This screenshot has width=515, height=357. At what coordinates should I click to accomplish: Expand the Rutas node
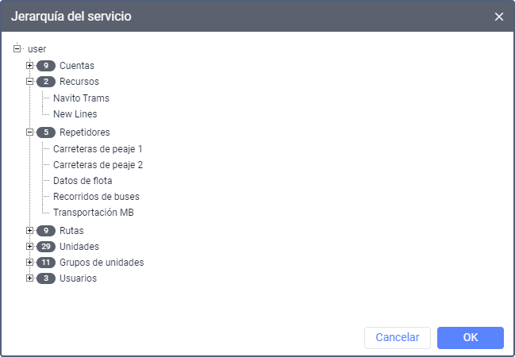[x=29, y=230]
